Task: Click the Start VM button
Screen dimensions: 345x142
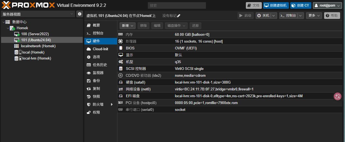Action: point(245,16)
